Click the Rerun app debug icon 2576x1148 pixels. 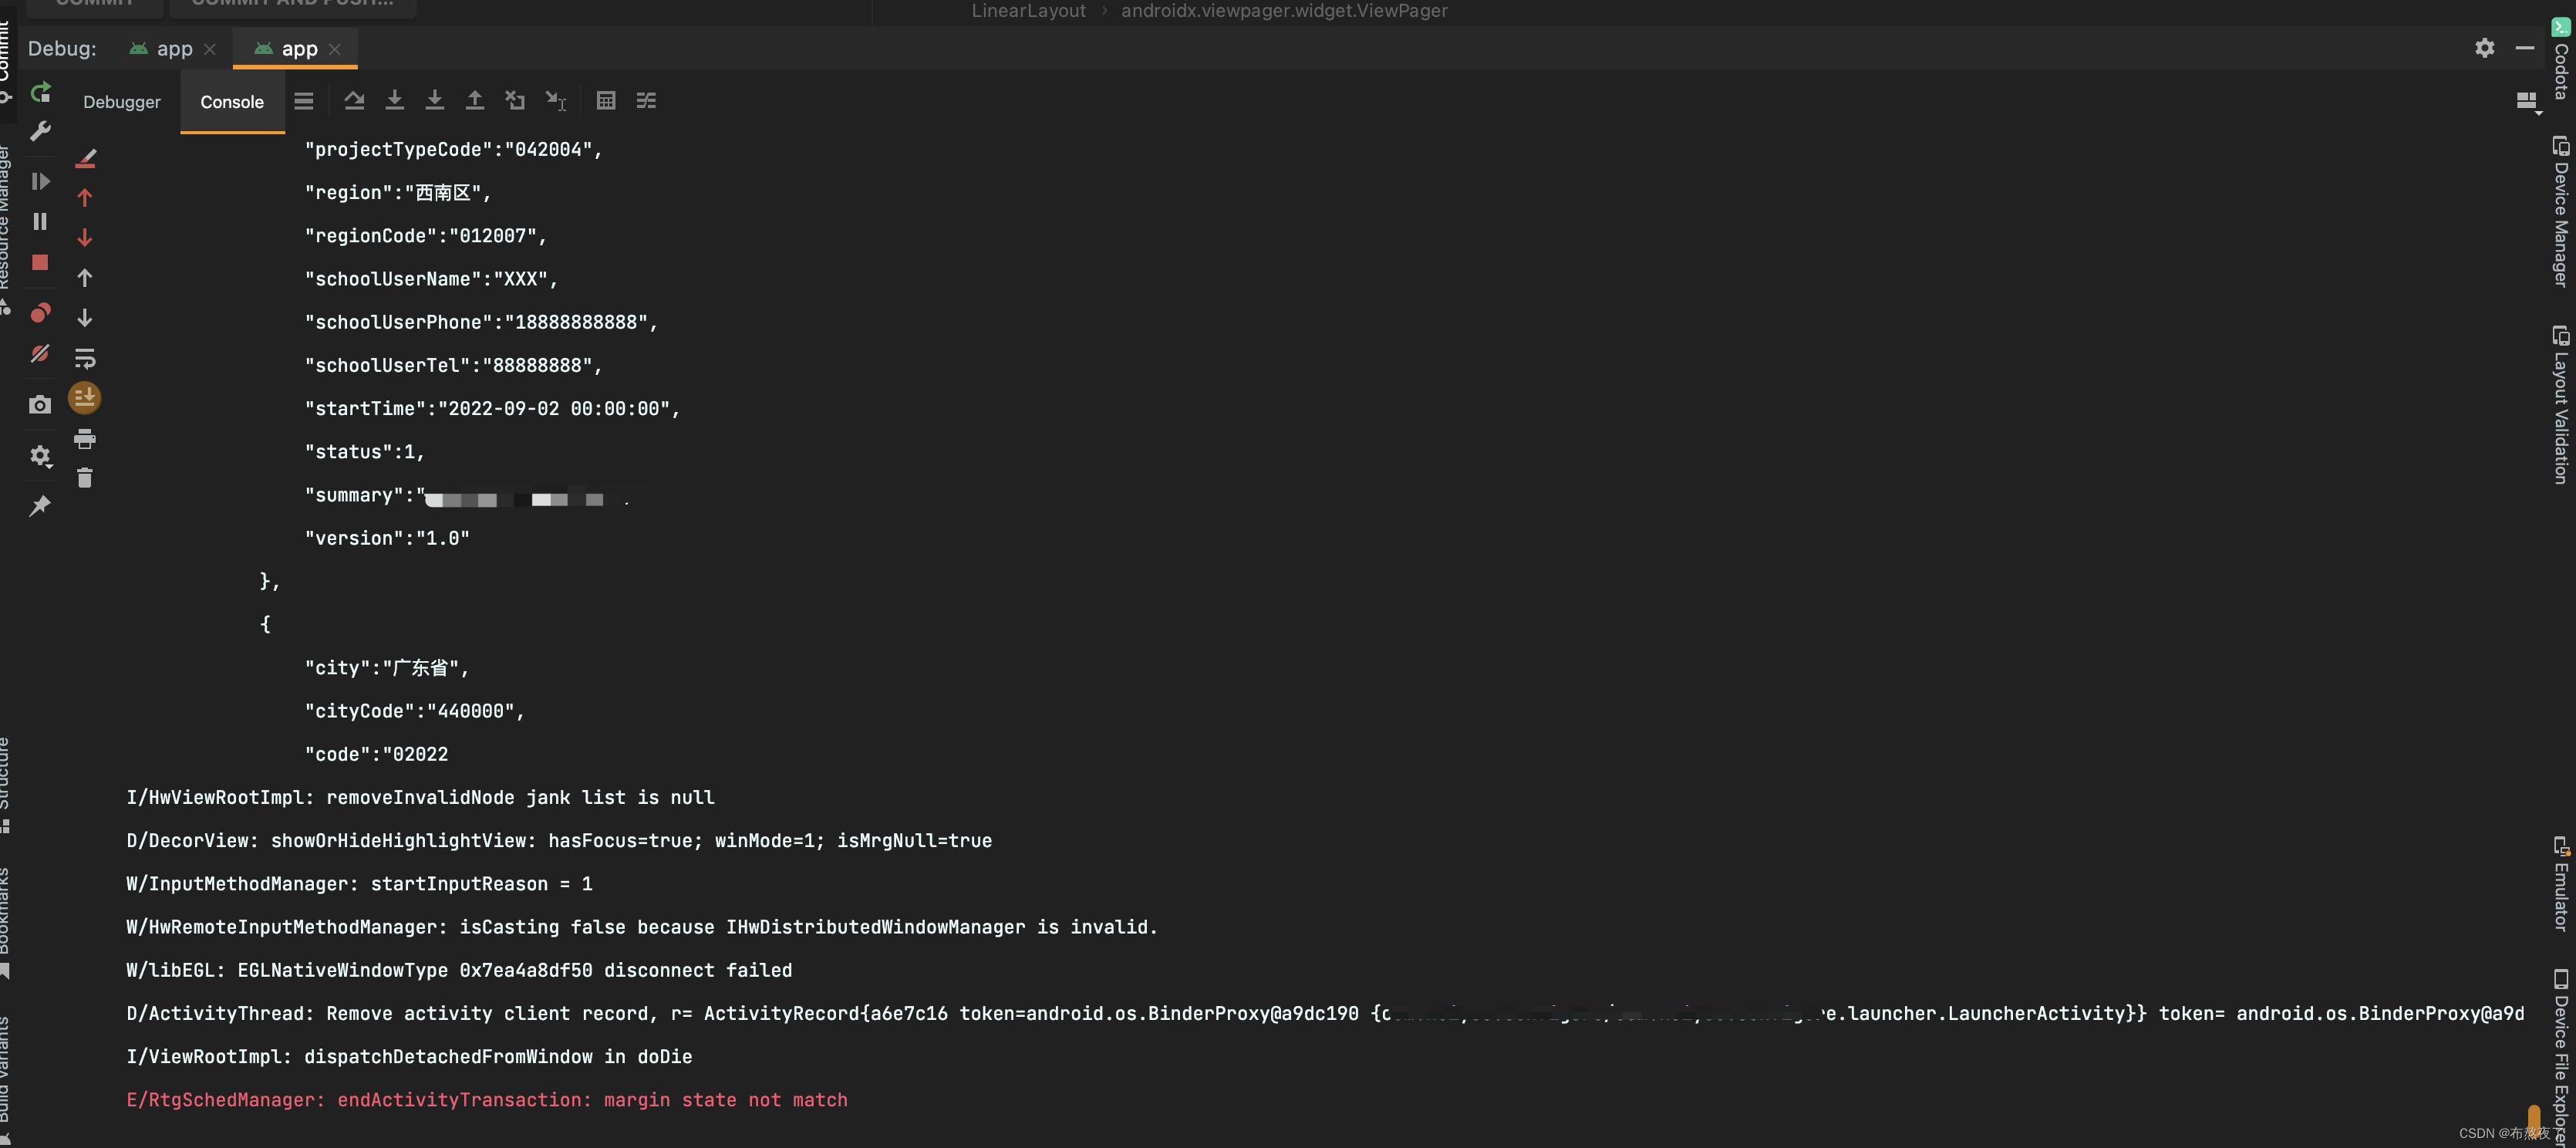[40, 93]
